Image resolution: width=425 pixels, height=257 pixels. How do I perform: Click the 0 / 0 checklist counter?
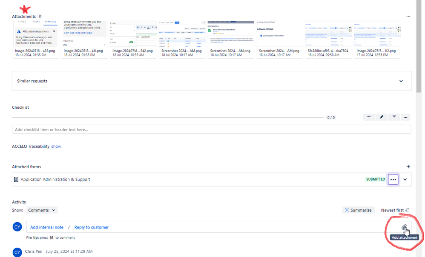[331, 118]
